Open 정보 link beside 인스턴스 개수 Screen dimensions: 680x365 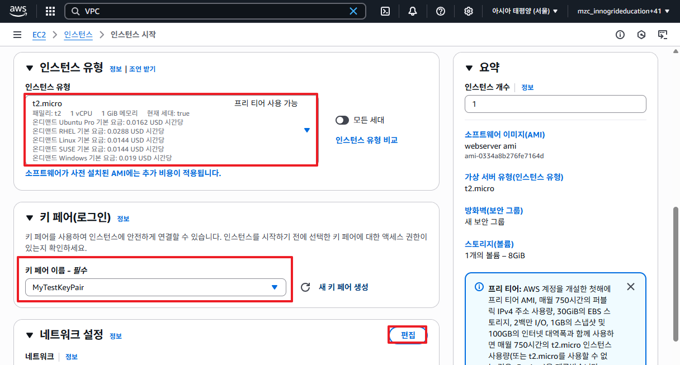[527, 88]
